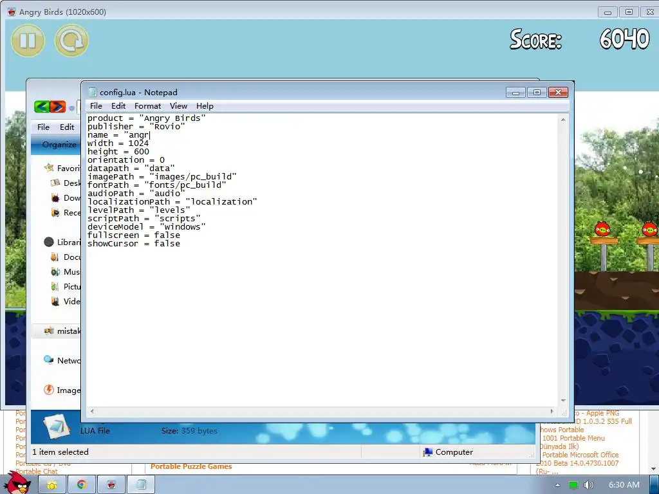Click the height = 600 line
Viewport: 659px width, 494px height.
pos(118,152)
